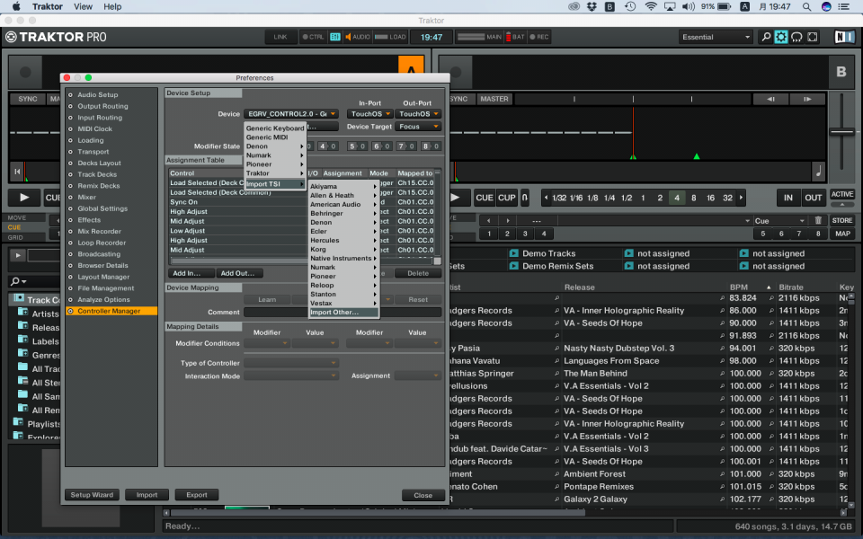The image size is (863, 539).
Task: Click the Wi-Fi icon in menu bar
Action: click(651, 6)
